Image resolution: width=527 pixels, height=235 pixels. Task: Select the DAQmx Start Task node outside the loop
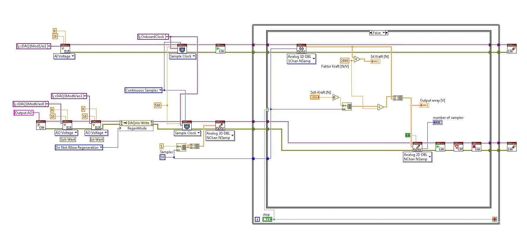pyautogui.click(x=220, y=49)
